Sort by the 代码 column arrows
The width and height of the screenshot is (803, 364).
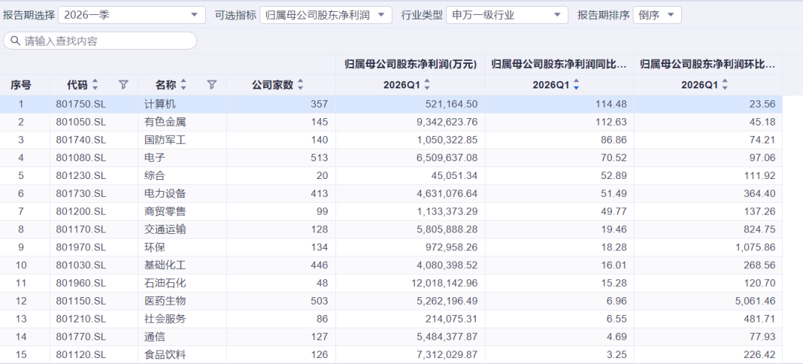pos(94,85)
